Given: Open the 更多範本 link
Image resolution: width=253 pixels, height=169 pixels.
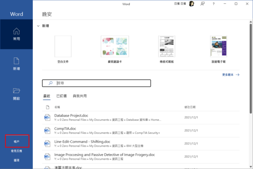Looking at the screenshot, I should (x=231, y=75).
